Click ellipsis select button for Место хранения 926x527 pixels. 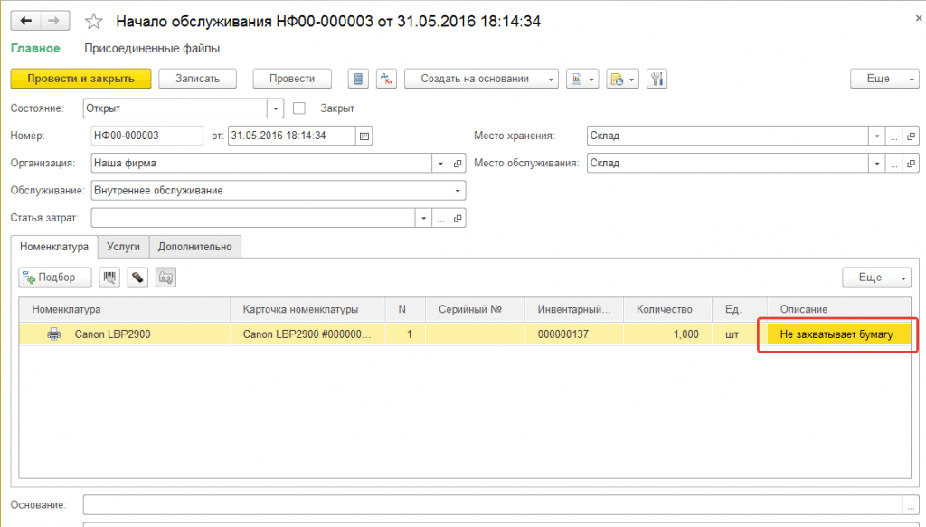click(x=894, y=136)
